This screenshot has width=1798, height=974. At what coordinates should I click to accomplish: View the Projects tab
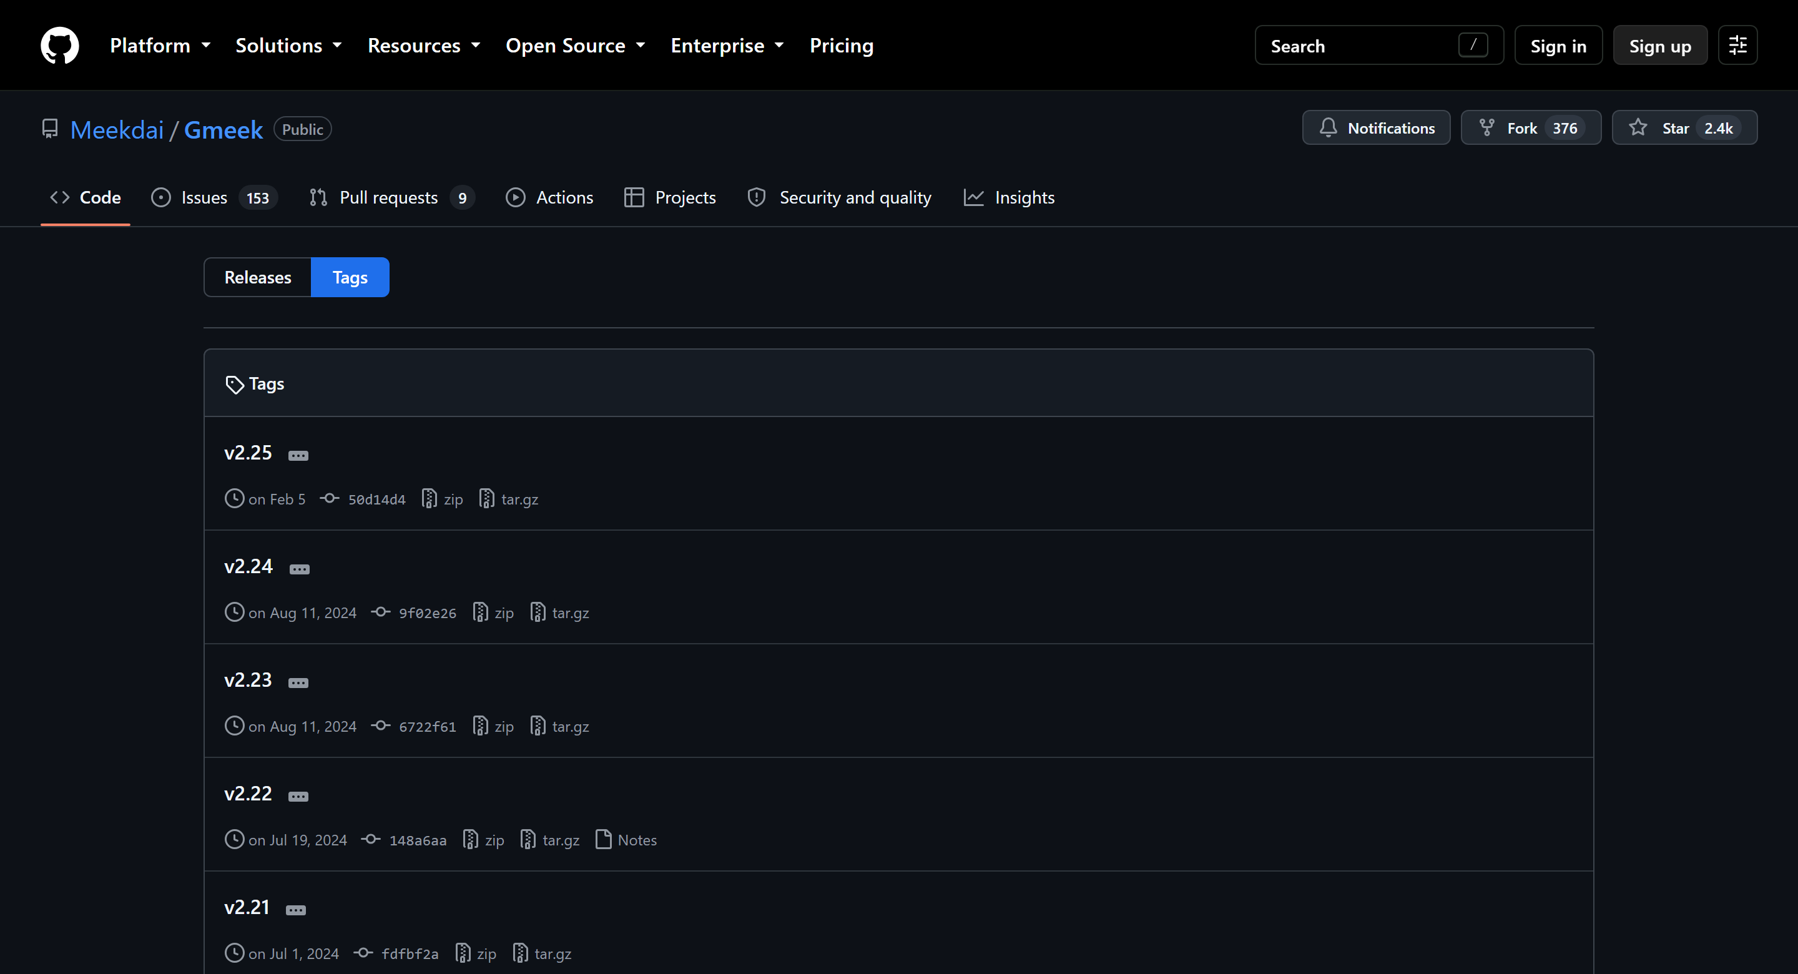click(670, 197)
